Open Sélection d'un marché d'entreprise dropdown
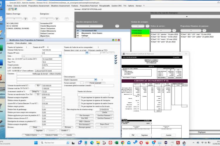220x146 pixels. [x=187, y=17]
